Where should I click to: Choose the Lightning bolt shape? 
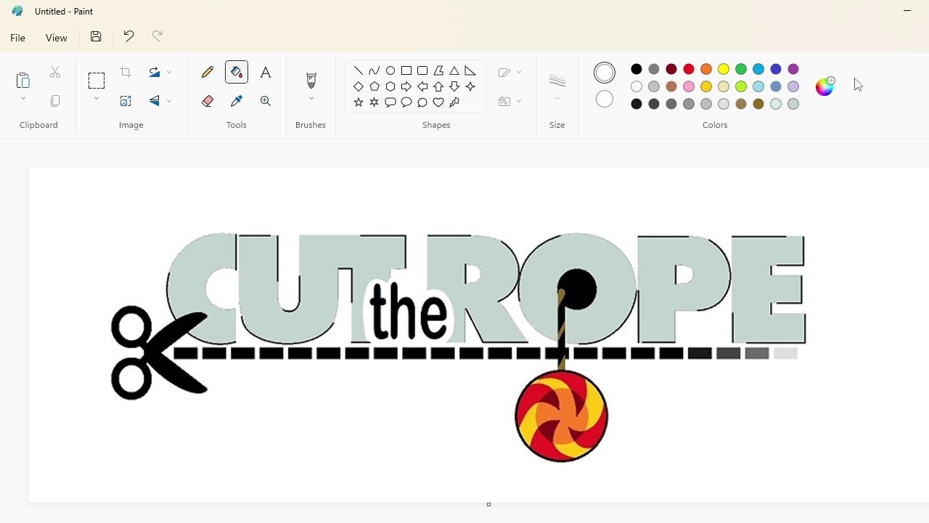[454, 102]
